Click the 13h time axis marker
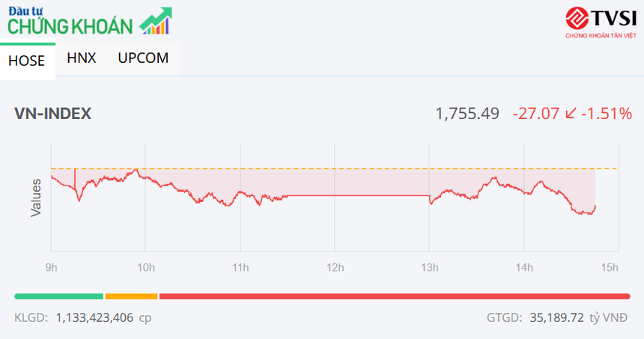This screenshot has height=339, width=644. pos(429,267)
